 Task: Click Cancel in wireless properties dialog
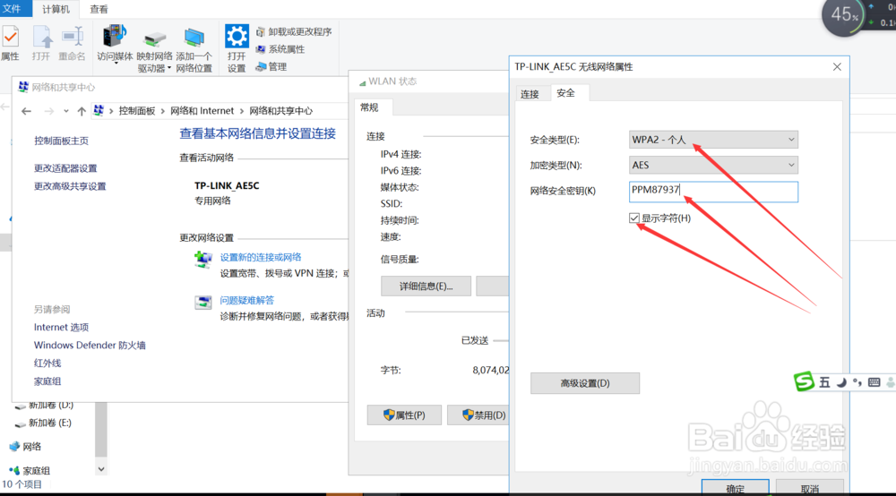[810, 488]
